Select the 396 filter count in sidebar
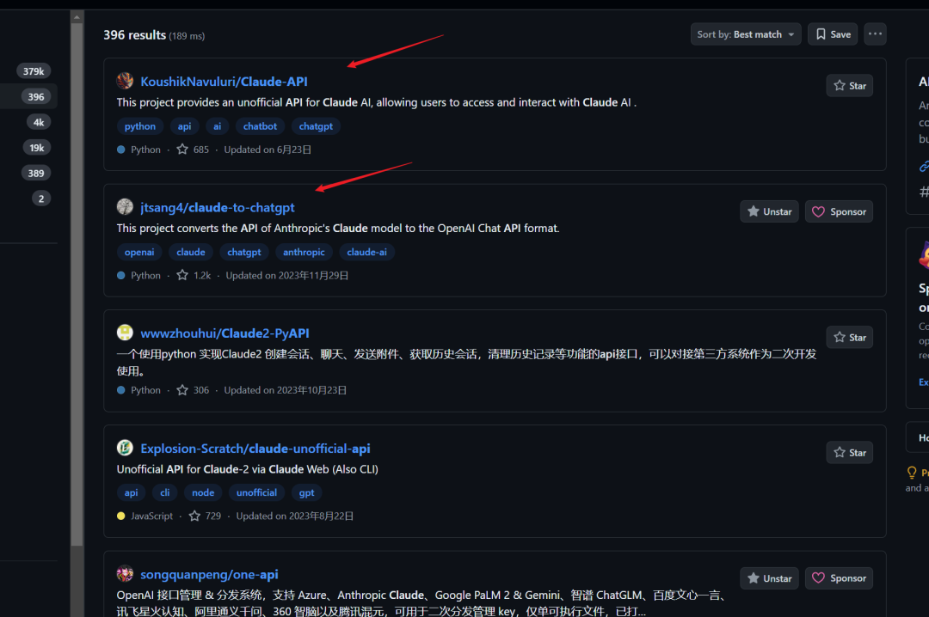The width and height of the screenshot is (929, 617). click(x=36, y=96)
